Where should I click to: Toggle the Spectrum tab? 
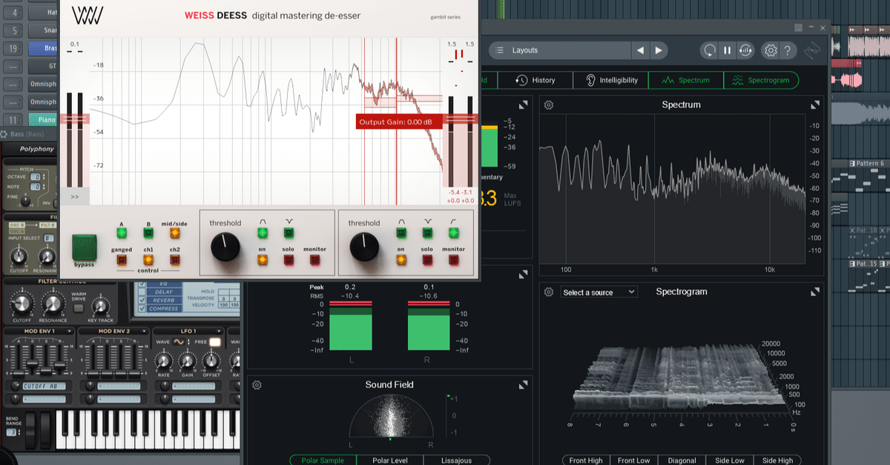(686, 80)
